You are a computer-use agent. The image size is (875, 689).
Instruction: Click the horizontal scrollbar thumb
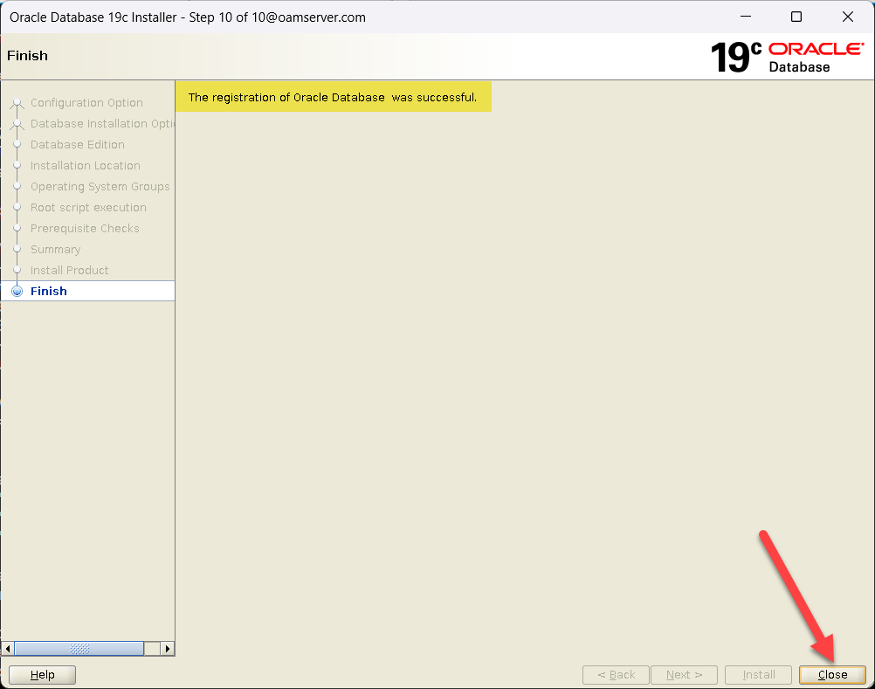click(x=79, y=649)
